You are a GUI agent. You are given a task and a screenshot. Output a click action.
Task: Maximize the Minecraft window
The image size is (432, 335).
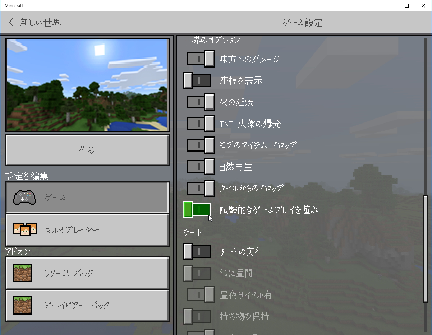pos(407,5)
